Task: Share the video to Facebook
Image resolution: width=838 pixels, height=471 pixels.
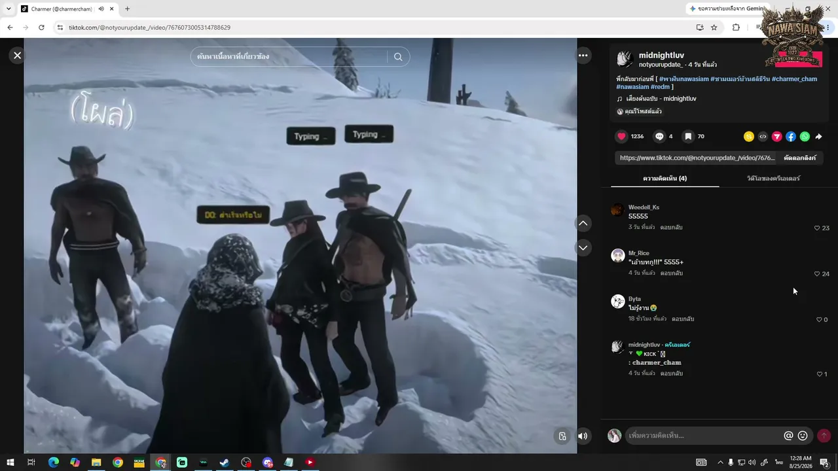Action: coord(791,137)
